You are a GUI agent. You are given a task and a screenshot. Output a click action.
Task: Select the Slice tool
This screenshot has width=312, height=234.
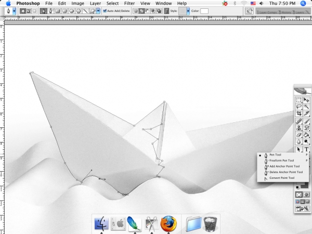tap(306, 113)
